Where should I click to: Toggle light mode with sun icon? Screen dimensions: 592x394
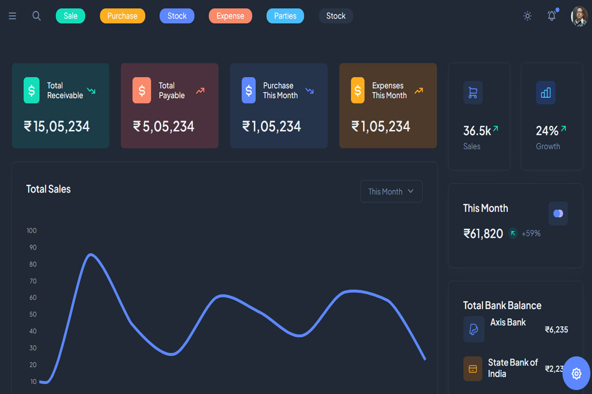[527, 16]
